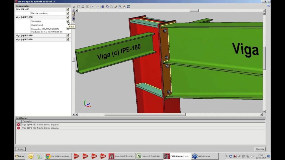Open editor for Viga (b) IPE-180
The width and height of the screenshot is (285, 160).
(68, 36)
